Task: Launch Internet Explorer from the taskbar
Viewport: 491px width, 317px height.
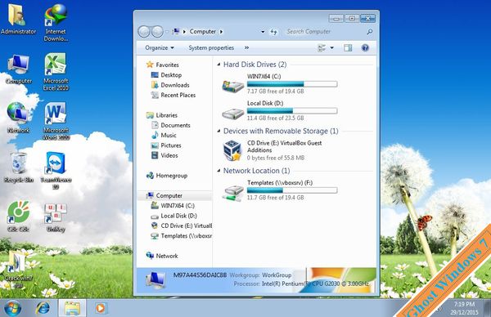Action: point(43,308)
